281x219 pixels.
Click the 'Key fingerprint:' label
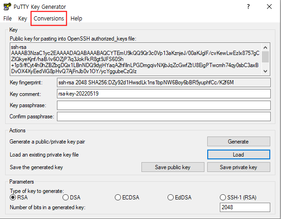coord(26,82)
